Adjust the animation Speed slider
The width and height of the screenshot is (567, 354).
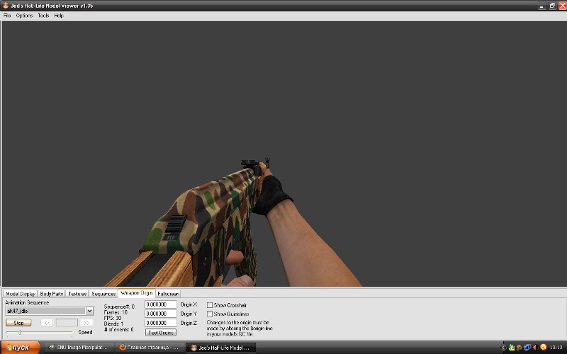[x=20, y=332]
